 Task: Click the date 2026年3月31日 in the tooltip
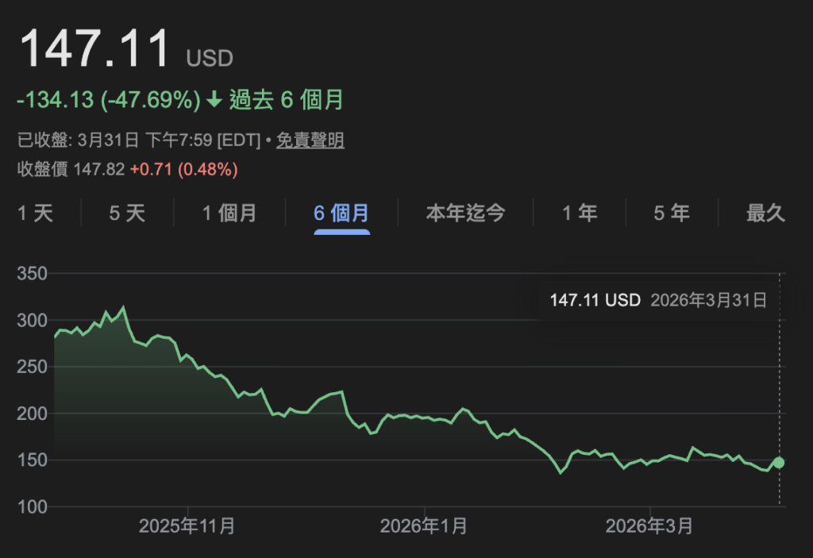coord(711,300)
